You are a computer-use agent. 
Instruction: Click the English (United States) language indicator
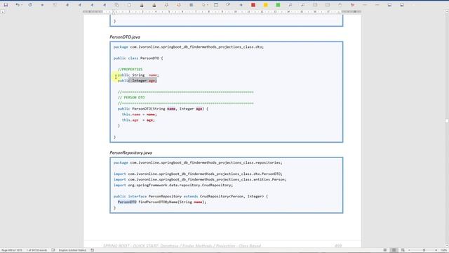point(72,250)
